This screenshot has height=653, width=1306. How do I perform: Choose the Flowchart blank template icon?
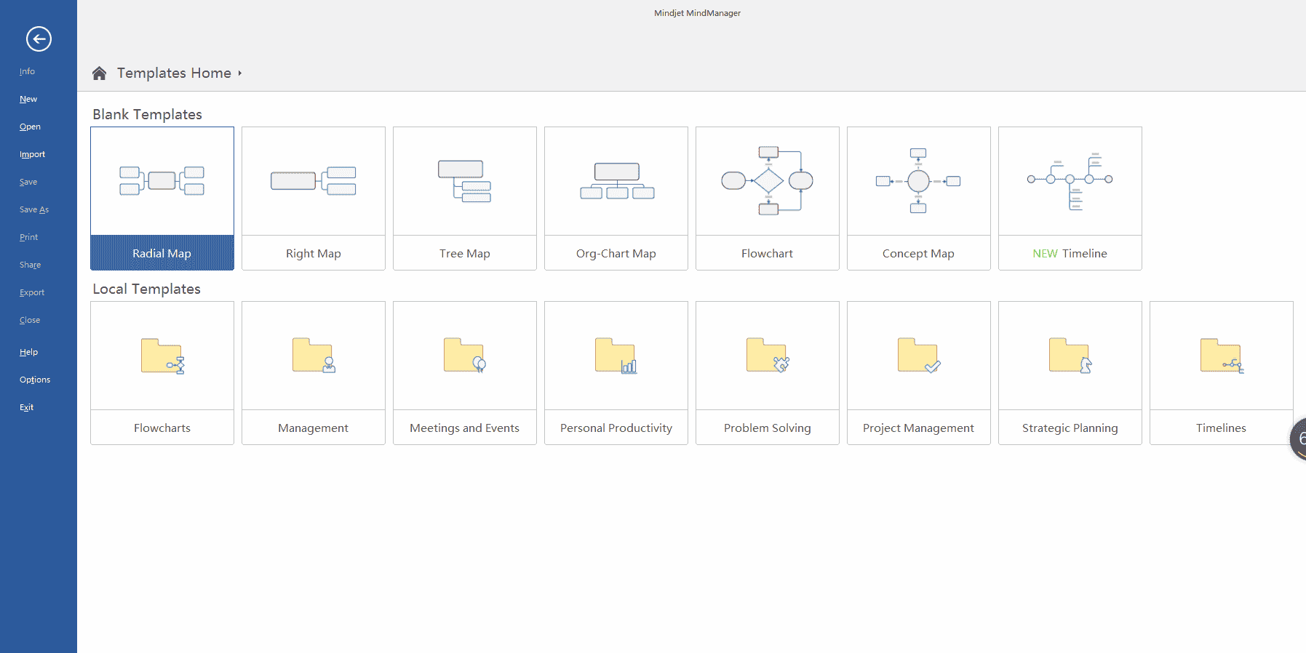click(767, 181)
